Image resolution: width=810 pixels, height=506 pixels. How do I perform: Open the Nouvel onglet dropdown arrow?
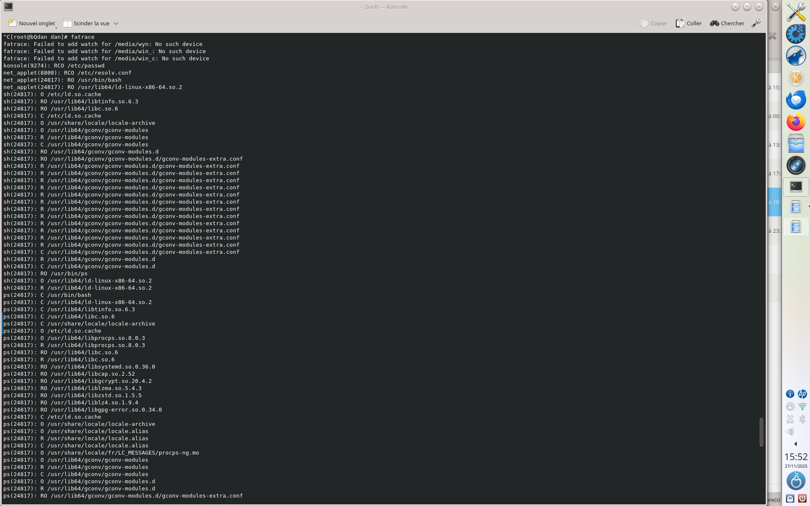pyautogui.click(x=56, y=28)
